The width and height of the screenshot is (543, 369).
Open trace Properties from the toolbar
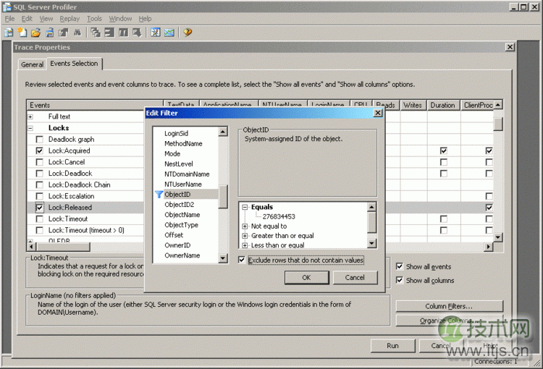click(64, 33)
